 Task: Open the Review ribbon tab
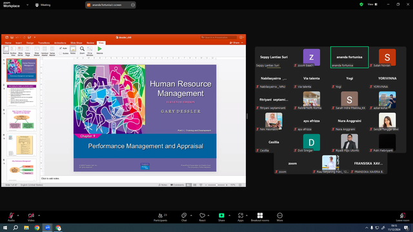pyautogui.click(x=90, y=43)
